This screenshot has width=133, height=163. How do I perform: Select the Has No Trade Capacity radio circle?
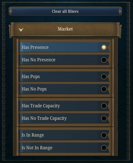tap(104, 118)
